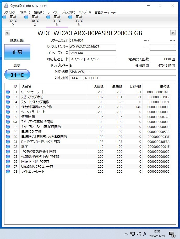The height and width of the screenshot is (239, 180).
Task: Open the 言語(Language) menu
Action: point(106,12)
